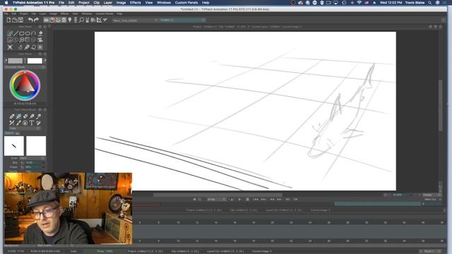The image size is (452, 254).
Task: Click the location pin toolbar icon
Action: 70,20
